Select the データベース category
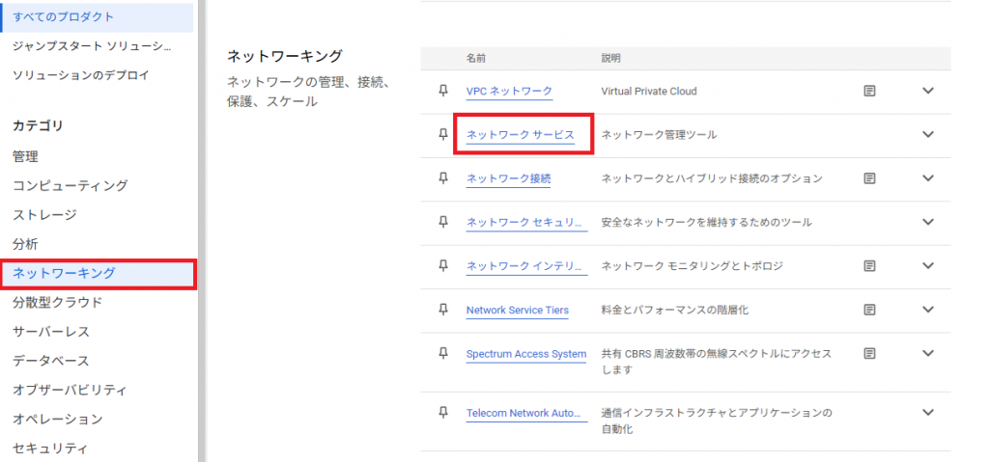989x462 pixels. [50, 361]
